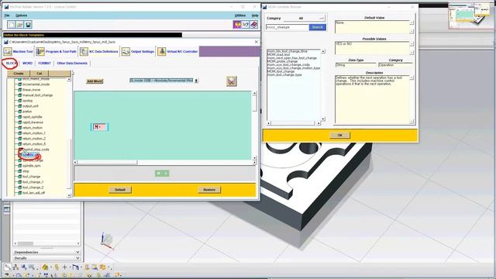Click the Search button in Variable Browser
496x279 pixels.
point(317,27)
